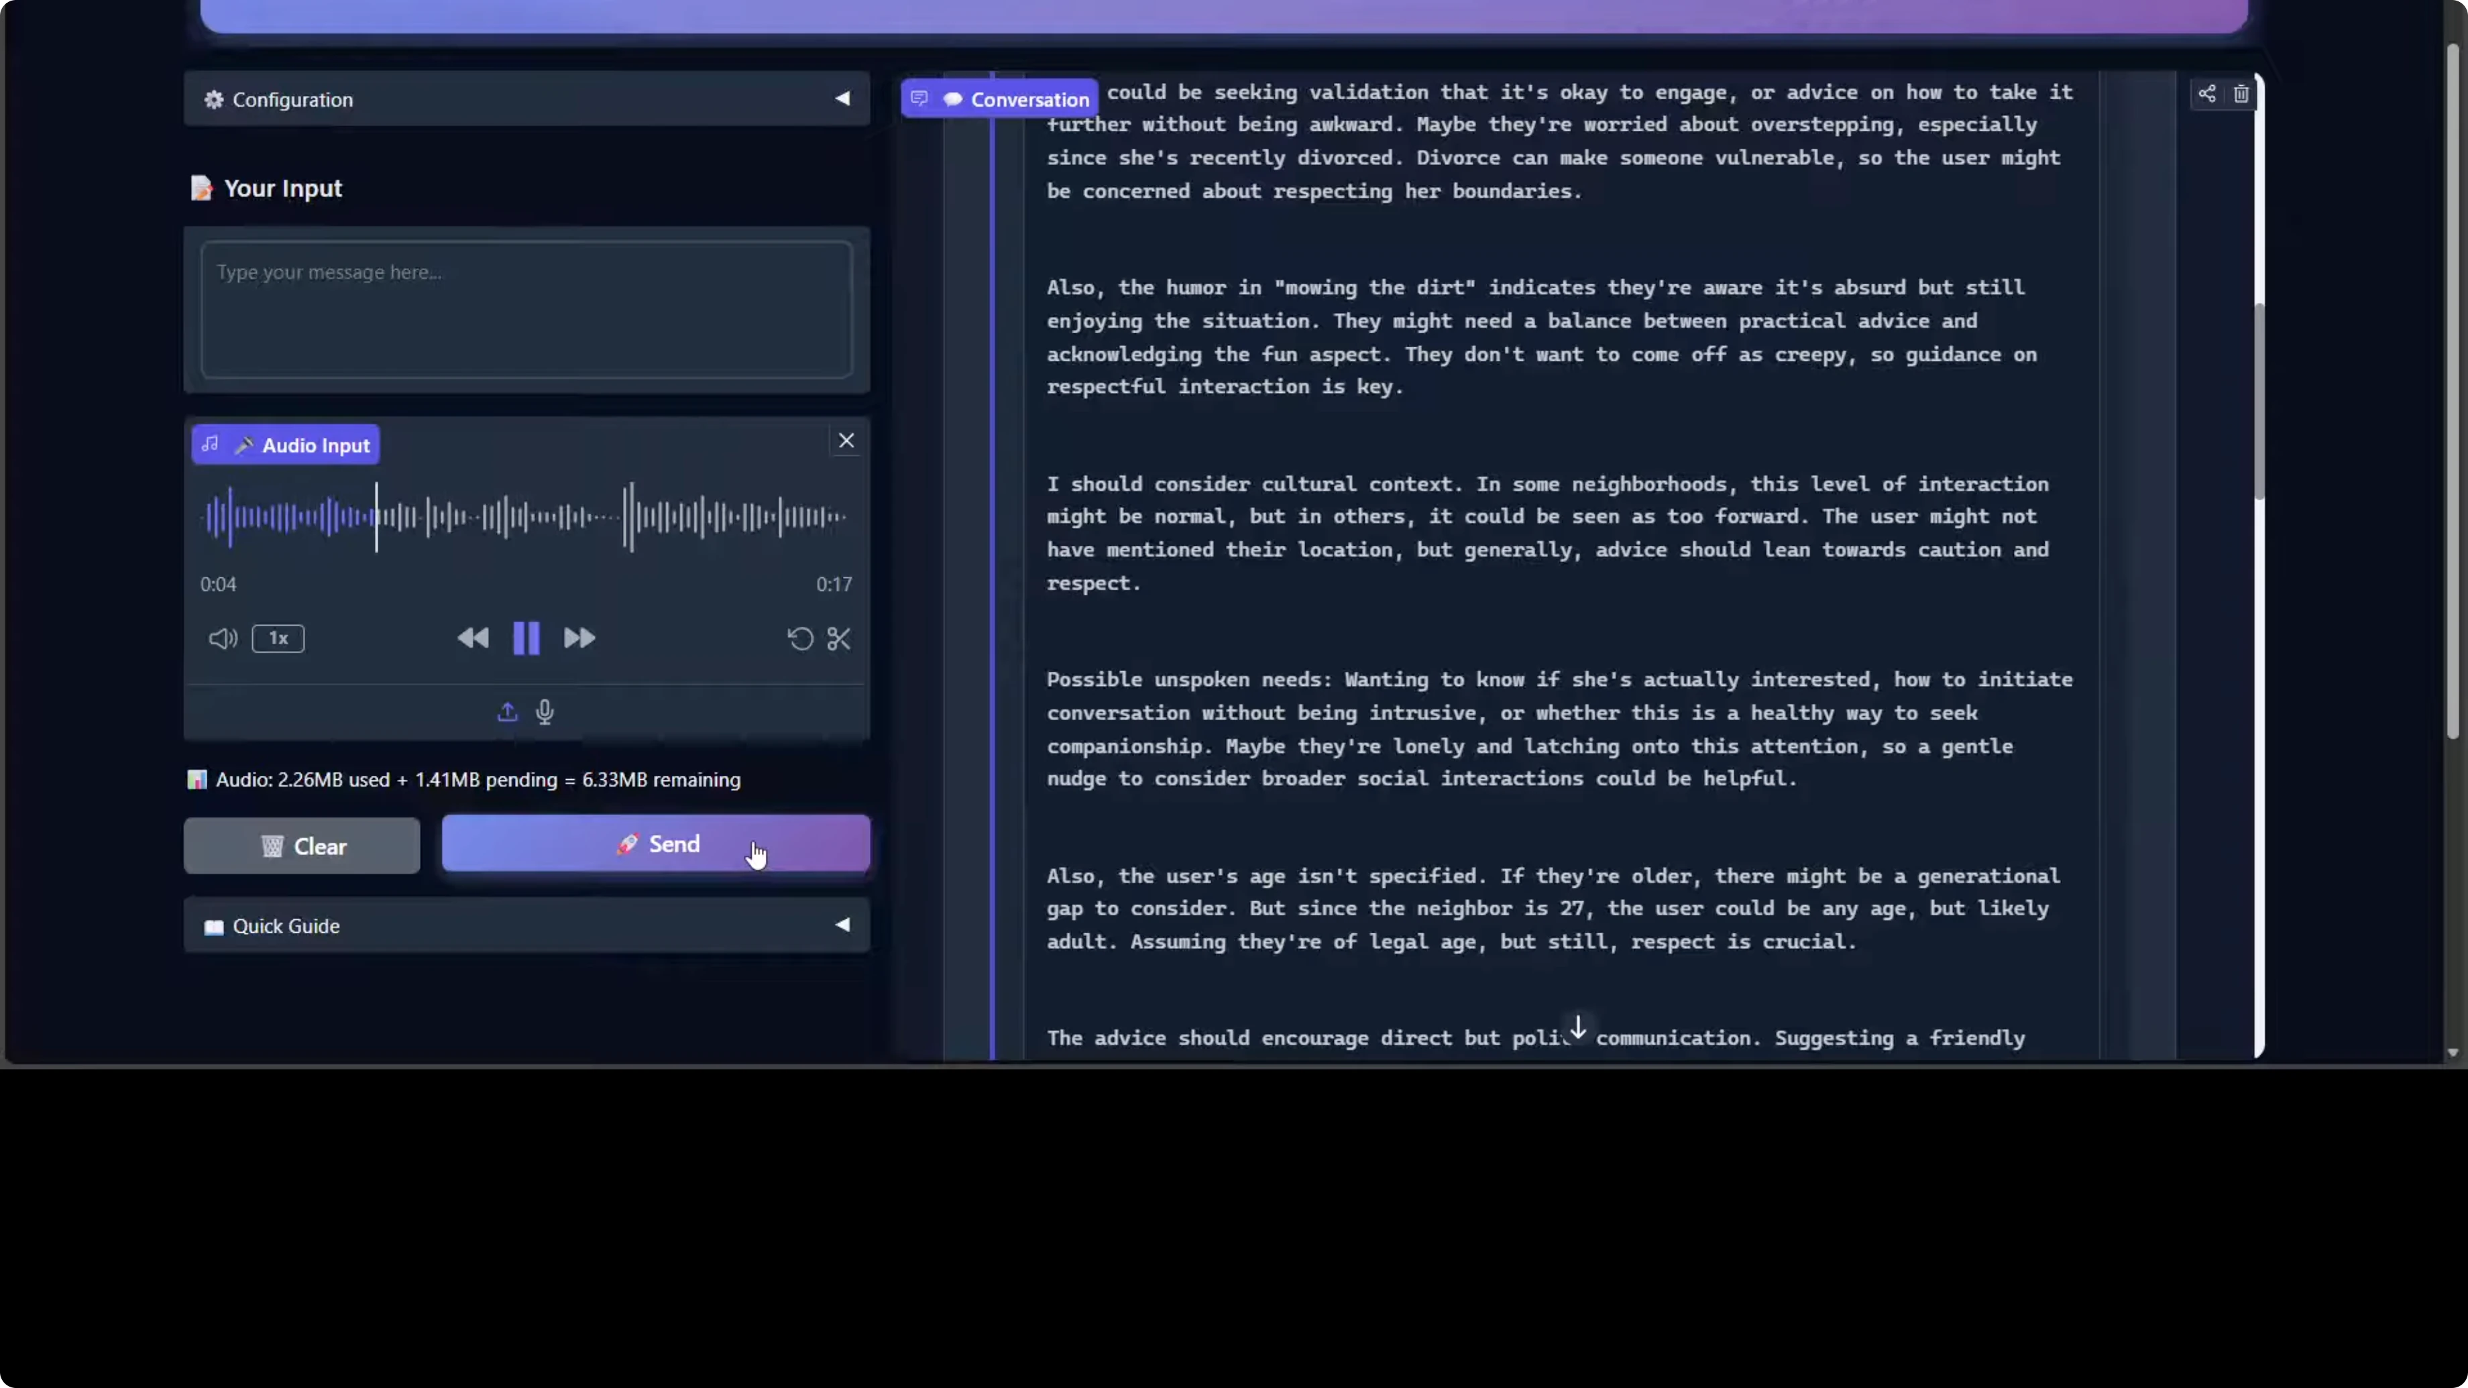
Task: Click the trim audio scissors icon
Action: pyautogui.click(x=838, y=639)
